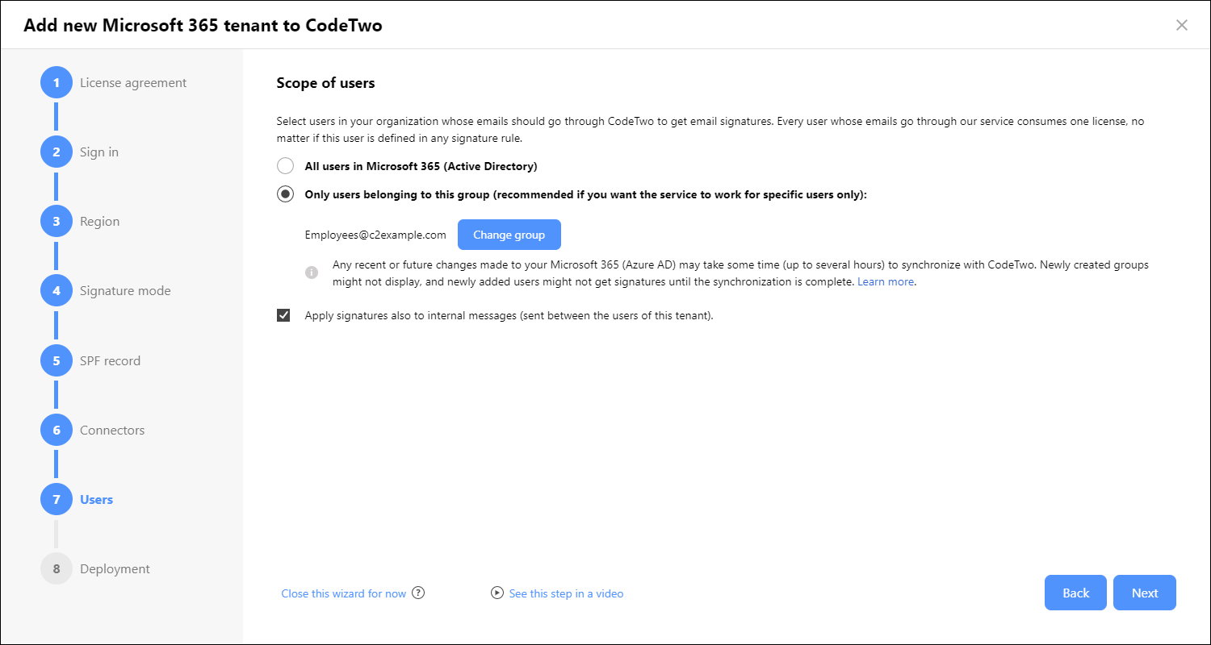Click Close this wizard for now link

[344, 593]
